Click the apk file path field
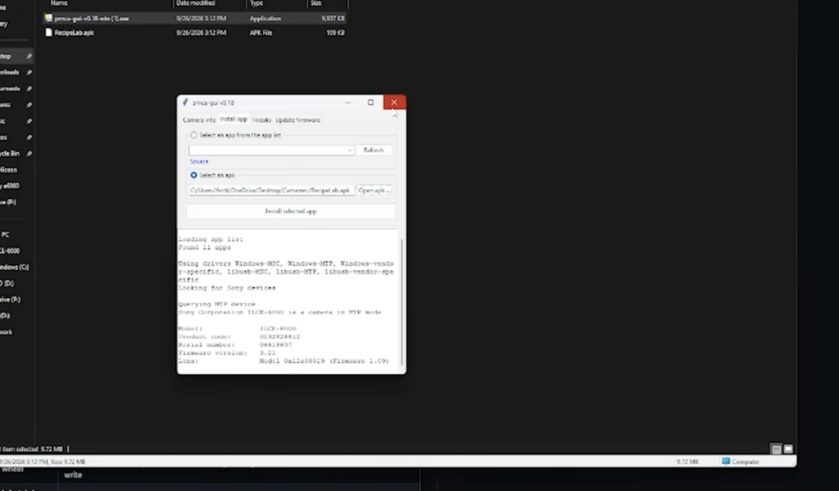The image size is (839, 491). [x=271, y=190]
